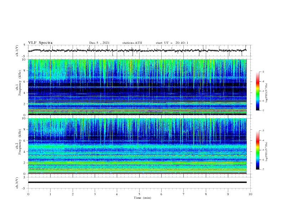This screenshot has height=218, width=282.
Task: Click the "5" minute time tick label
Action: [139, 194]
